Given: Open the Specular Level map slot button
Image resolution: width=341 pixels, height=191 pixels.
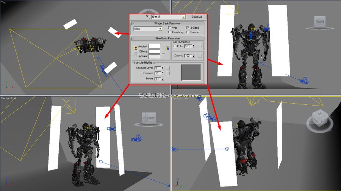Looking at the screenshot, I should point(168,68).
